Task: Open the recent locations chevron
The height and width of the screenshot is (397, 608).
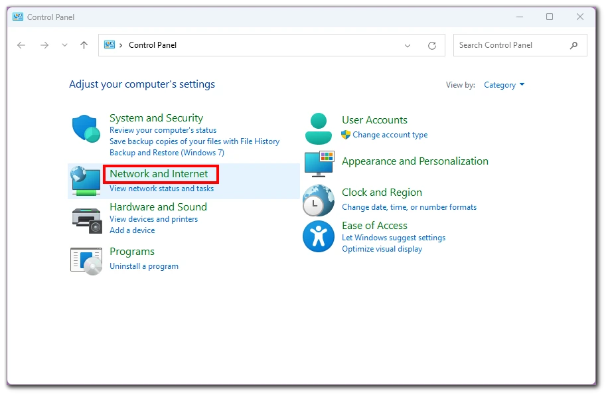Action: click(65, 45)
